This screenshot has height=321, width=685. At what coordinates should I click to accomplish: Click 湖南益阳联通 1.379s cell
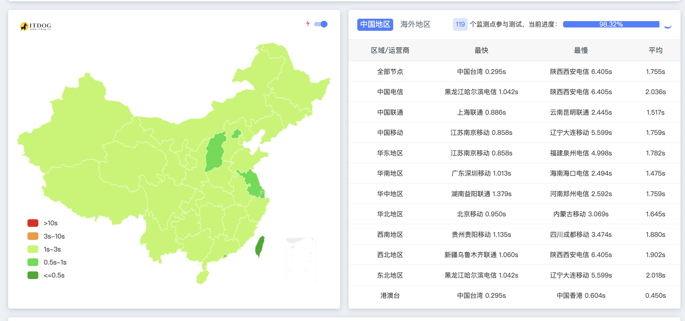(x=481, y=194)
